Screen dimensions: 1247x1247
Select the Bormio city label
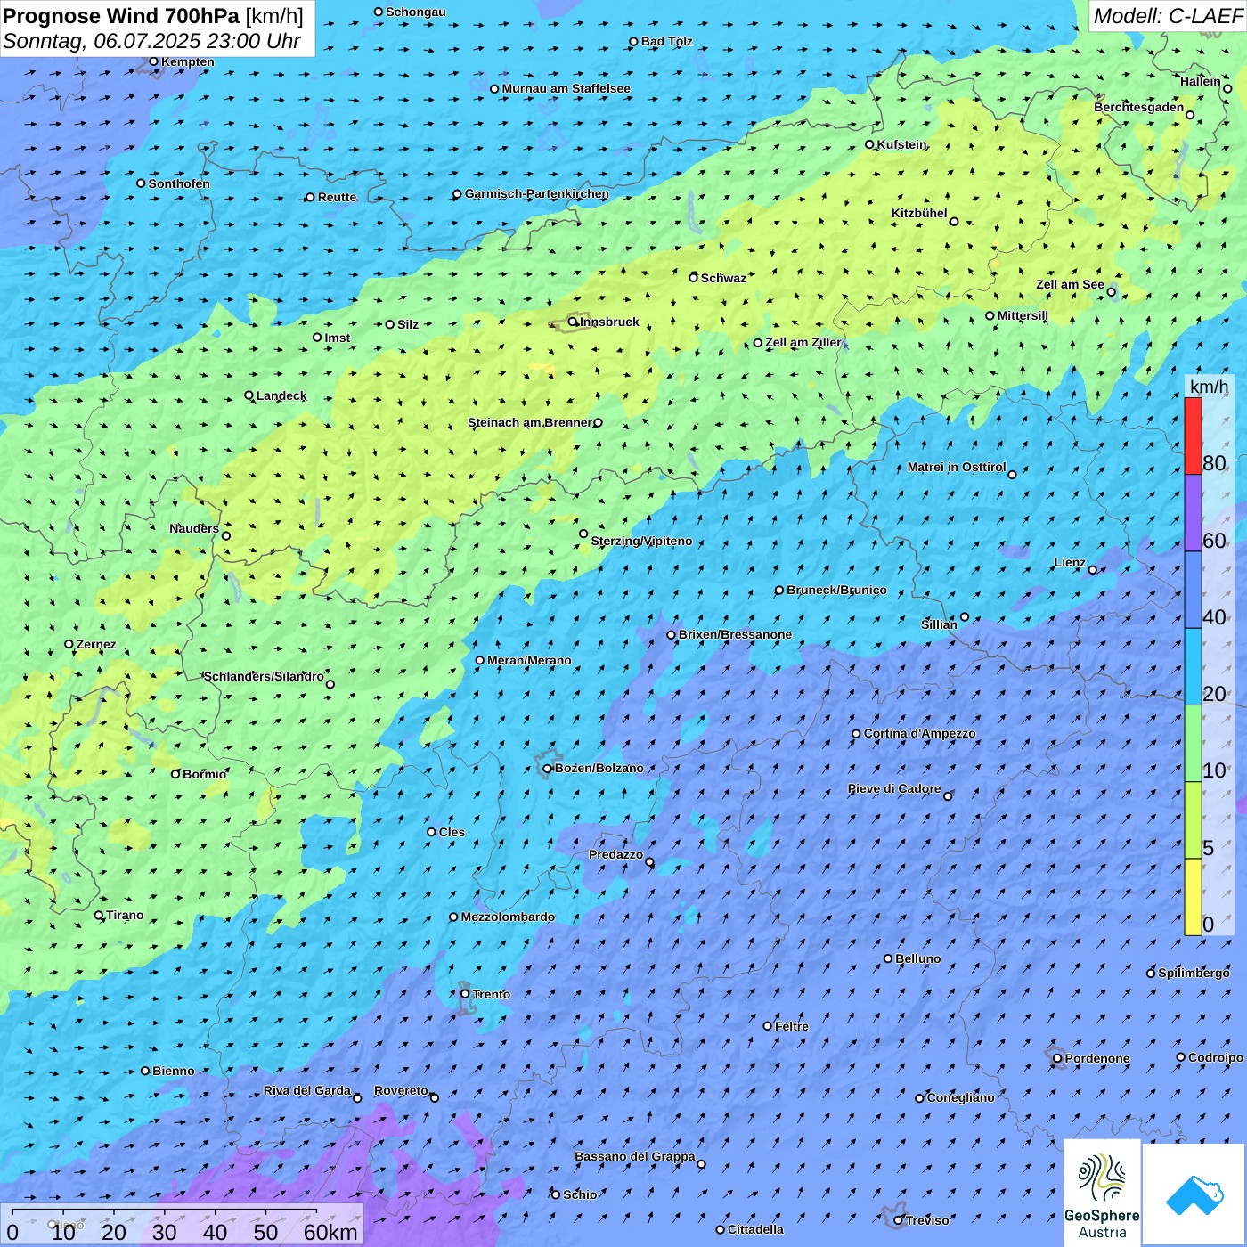[x=204, y=774]
